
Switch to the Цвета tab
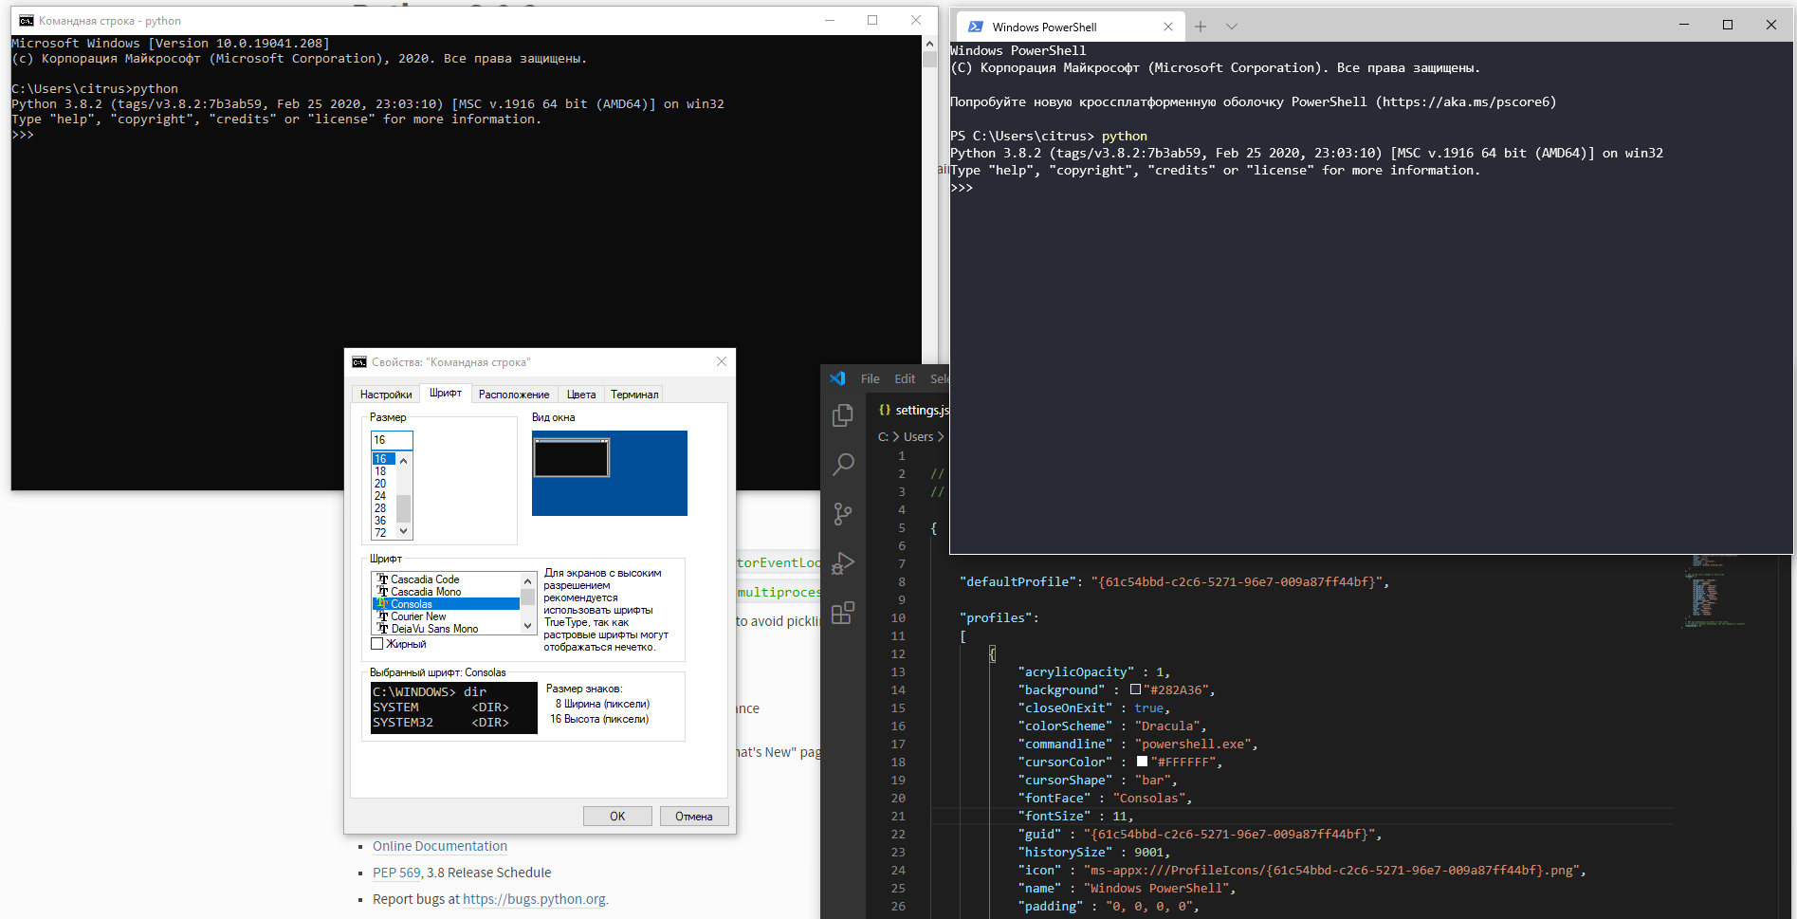click(581, 395)
